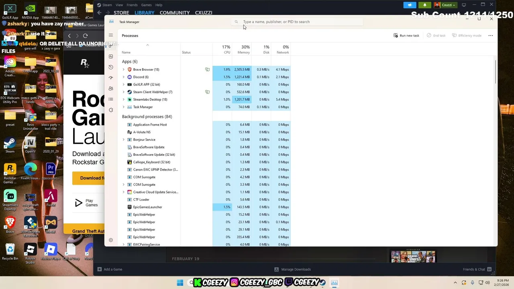
Task: Open Startup apps page in Task Manager sidebar
Action: click(111, 78)
